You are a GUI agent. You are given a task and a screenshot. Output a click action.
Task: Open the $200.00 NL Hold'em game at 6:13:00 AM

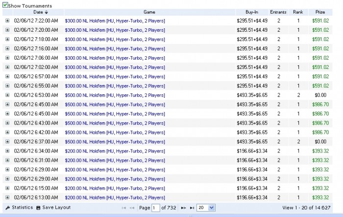point(115,197)
